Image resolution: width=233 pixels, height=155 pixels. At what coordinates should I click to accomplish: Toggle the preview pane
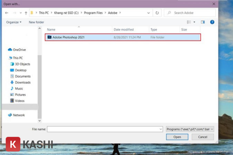click(x=203, y=22)
